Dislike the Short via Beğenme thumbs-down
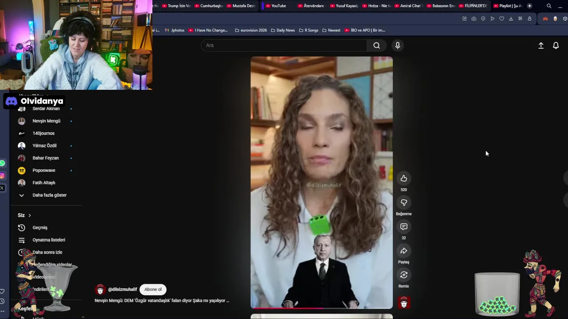The height and width of the screenshot is (319, 568). tap(403, 202)
